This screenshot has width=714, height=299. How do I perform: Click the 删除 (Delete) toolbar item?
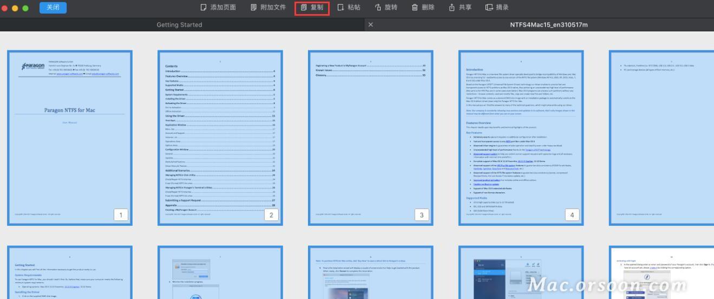click(x=423, y=8)
